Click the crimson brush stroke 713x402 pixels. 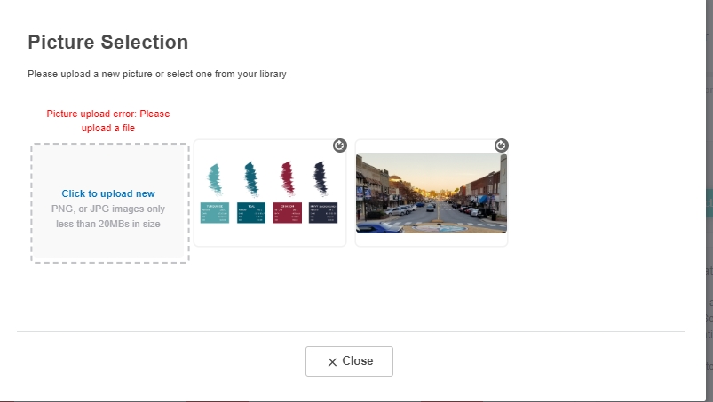287,178
